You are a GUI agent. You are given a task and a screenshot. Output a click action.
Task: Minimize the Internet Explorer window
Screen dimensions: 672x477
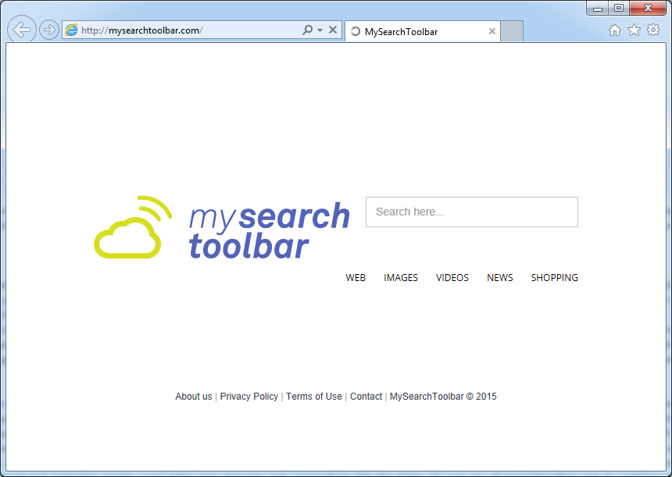click(x=598, y=8)
